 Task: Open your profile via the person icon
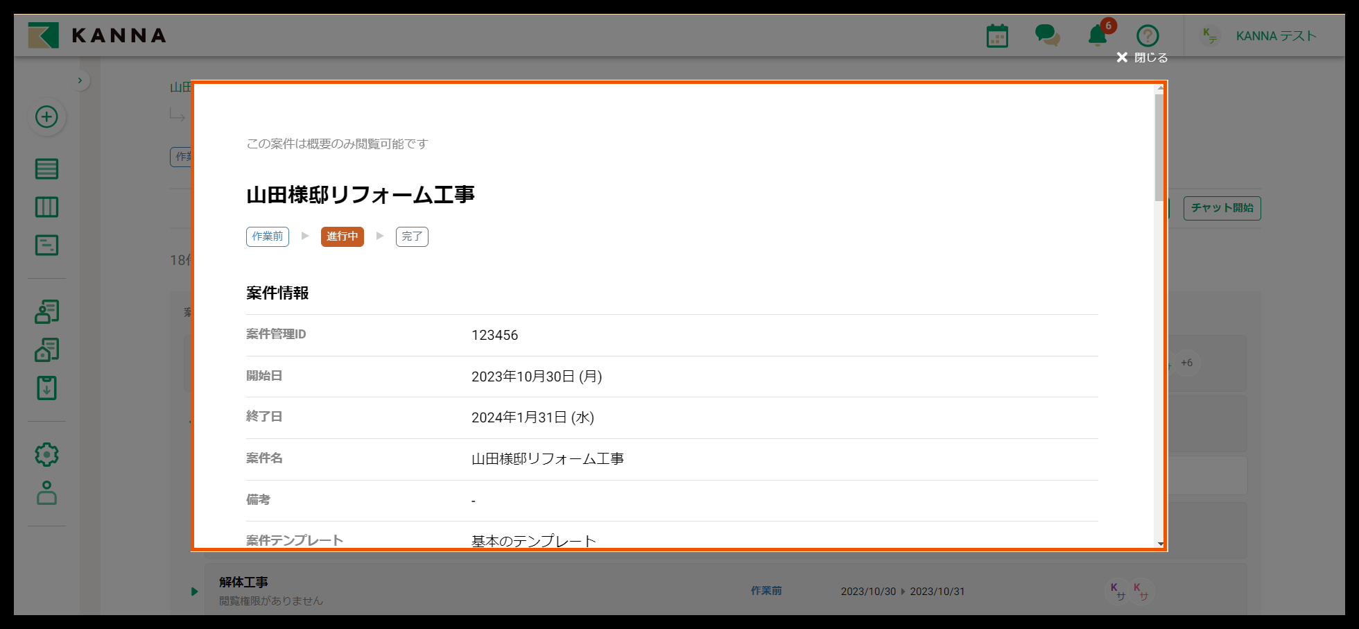[46, 494]
